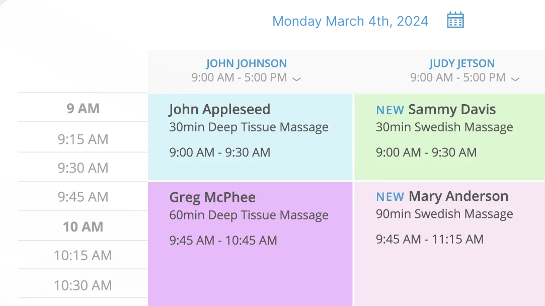545x306 pixels.
Task: Open the calendar date picker icon
Action: click(x=454, y=20)
